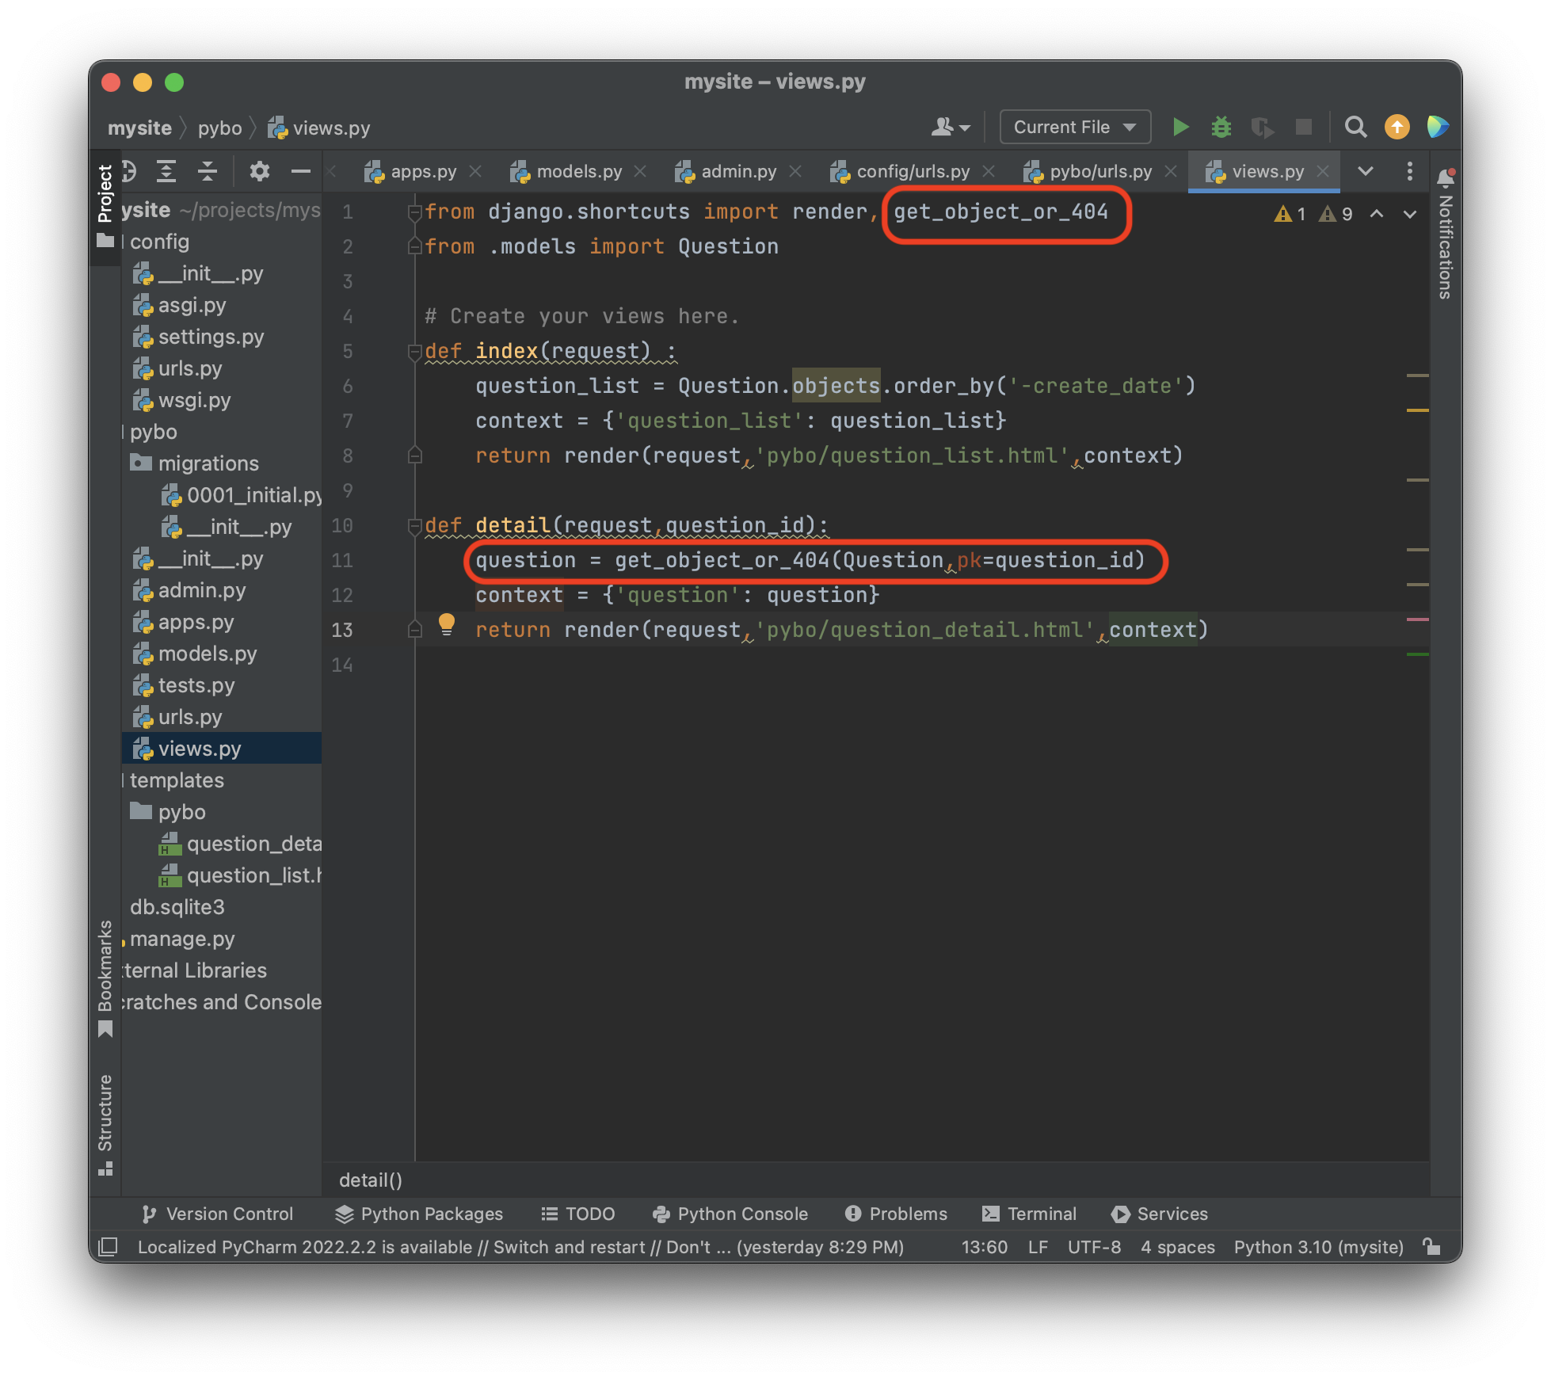The image size is (1551, 1380).
Task: Open the Current File run configuration dropdown
Action: click(x=1074, y=127)
